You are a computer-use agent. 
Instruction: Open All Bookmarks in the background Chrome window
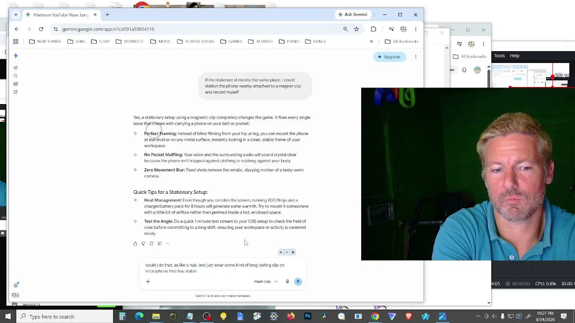(x=470, y=57)
